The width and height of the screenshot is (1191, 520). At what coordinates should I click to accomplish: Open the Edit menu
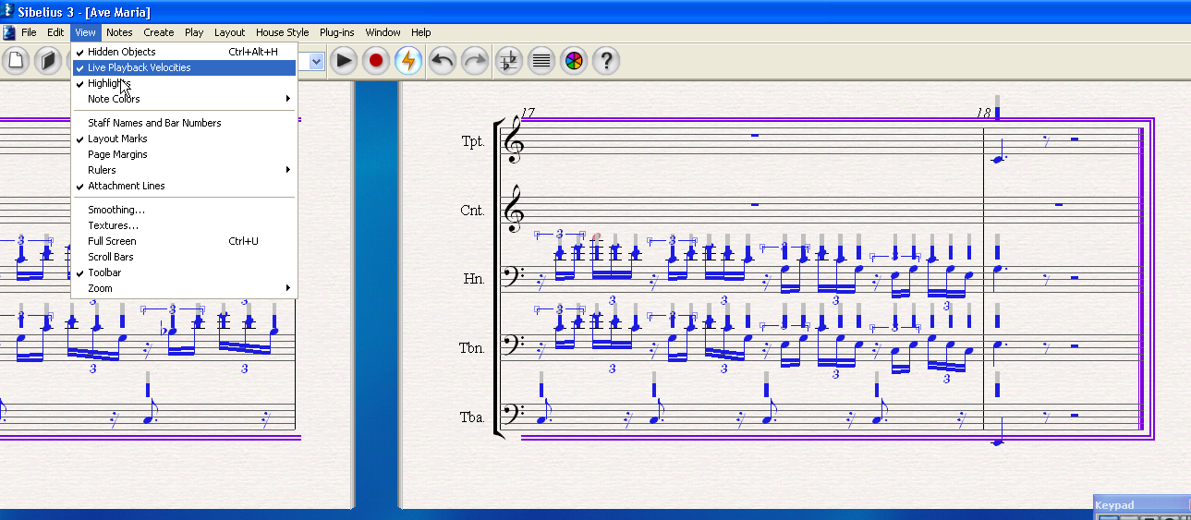tap(56, 32)
